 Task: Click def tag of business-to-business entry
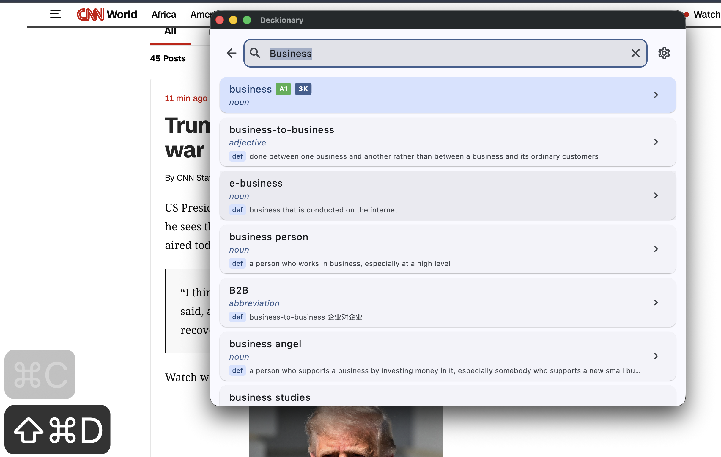coord(237,156)
